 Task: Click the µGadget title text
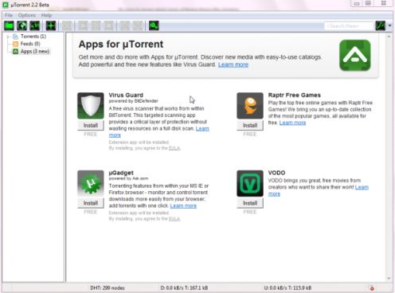pos(121,173)
